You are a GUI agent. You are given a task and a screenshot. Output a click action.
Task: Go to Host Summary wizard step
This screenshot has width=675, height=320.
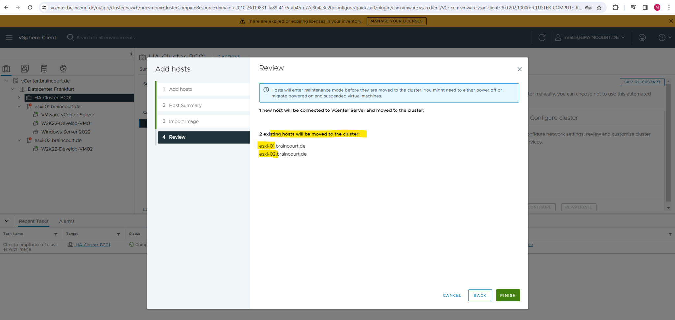[x=185, y=105]
